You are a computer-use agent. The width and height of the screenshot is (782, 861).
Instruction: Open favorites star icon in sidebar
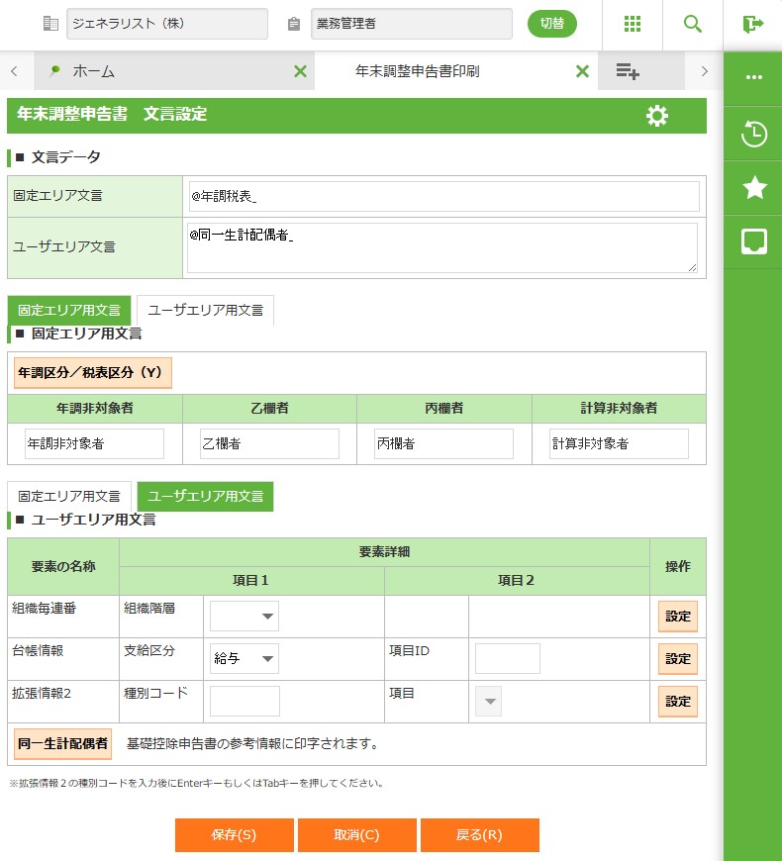754,188
